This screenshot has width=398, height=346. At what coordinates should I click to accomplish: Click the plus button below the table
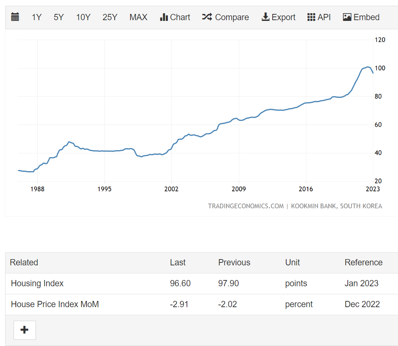click(x=24, y=330)
